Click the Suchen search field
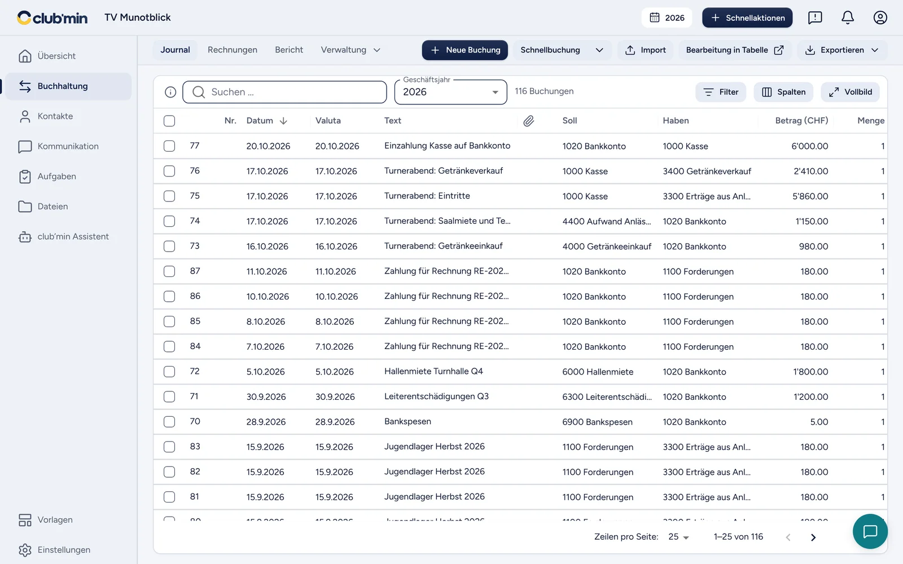Image resolution: width=903 pixels, height=564 pixels. (284, 92)
